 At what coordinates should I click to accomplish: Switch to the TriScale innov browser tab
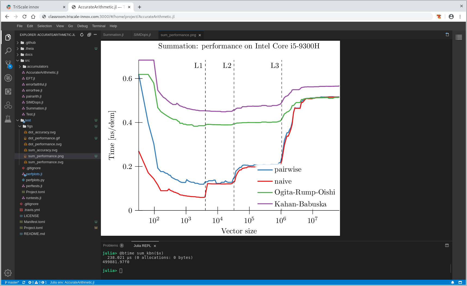[35, 7]
